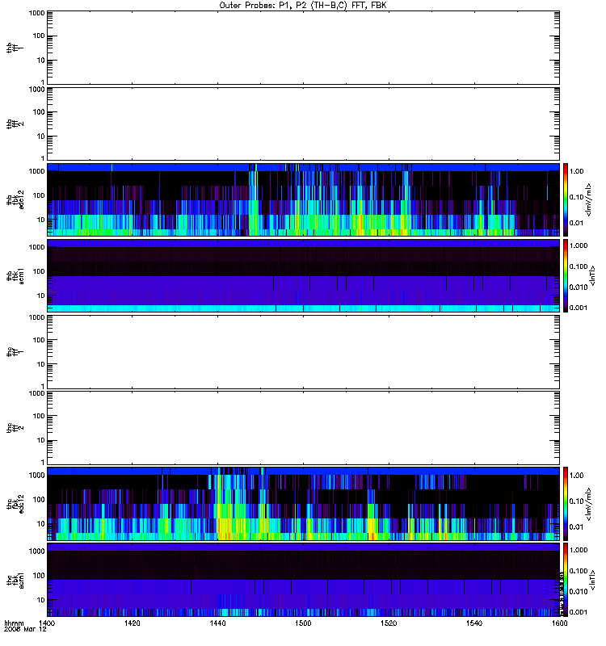Image resolution: width=606 pixels, height=646 pixels.
Task: Click the color bar beside thb fbk scm1
Action: (x=566, y=275)
